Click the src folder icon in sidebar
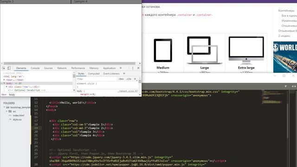Viewport: 297px width, 167px height. click(10, 111)
